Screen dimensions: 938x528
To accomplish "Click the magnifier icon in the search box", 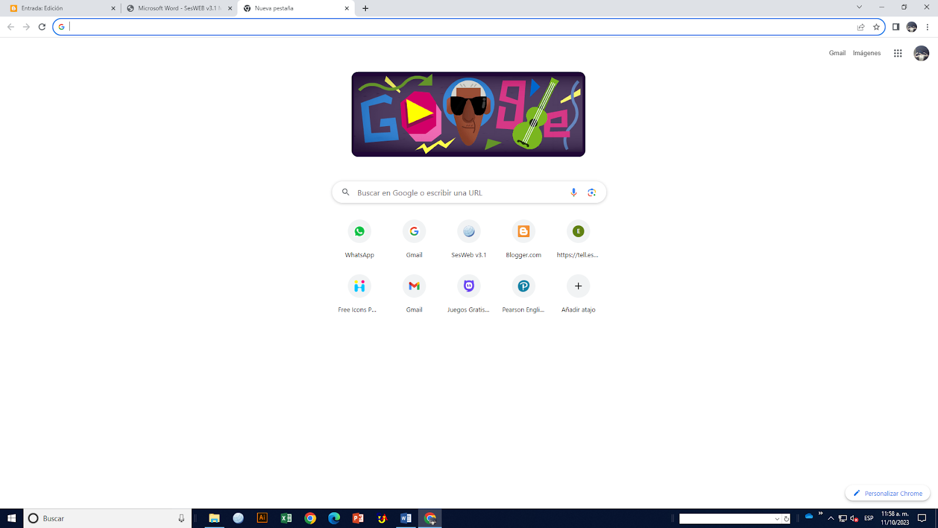I will [x=346, y=192].
